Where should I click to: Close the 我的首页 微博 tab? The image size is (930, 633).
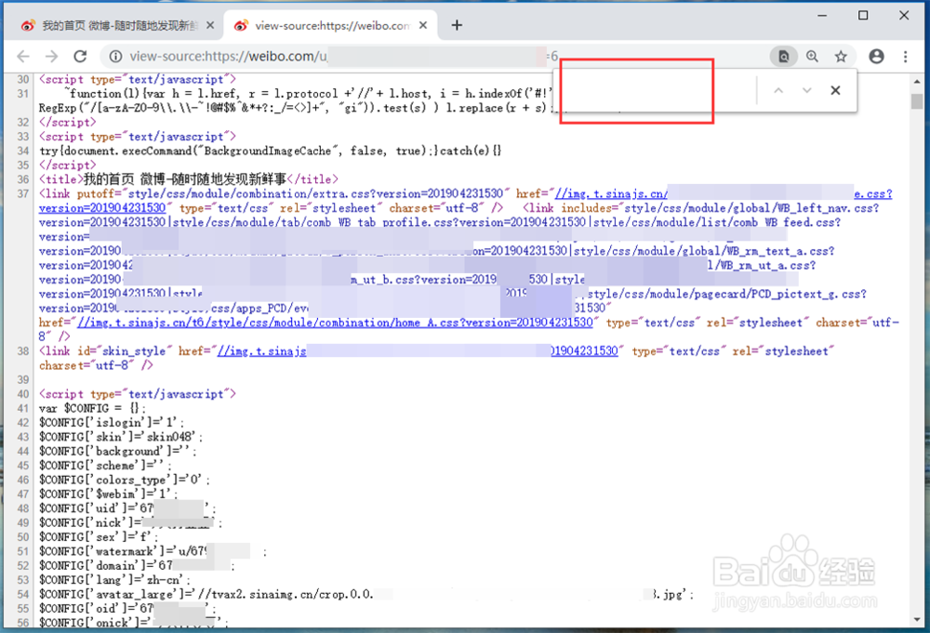click(x=210, y=25)
